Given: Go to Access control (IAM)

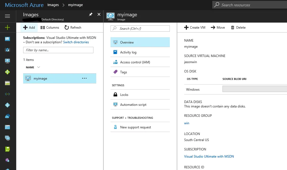Looking at the screenshot, I should (x=135, y=62).
